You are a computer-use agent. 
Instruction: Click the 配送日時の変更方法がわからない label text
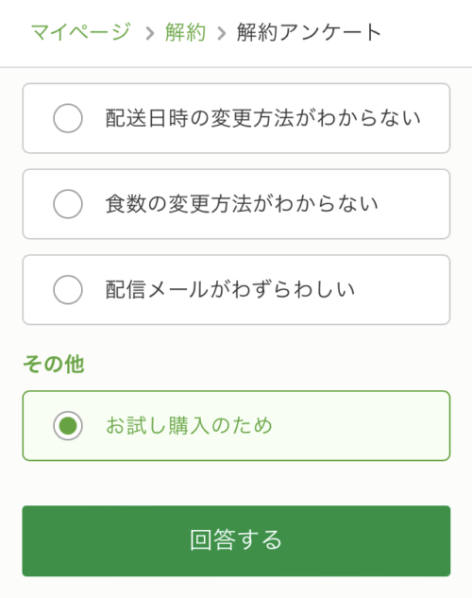tap(262, 118)
